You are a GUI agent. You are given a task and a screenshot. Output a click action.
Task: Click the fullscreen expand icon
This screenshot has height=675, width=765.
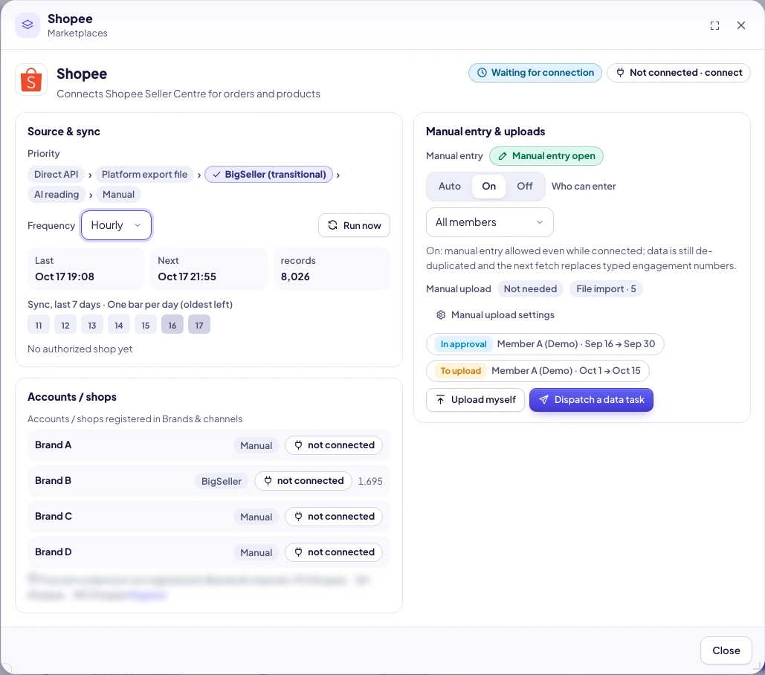pyautogui.click(x=714, y=26)
